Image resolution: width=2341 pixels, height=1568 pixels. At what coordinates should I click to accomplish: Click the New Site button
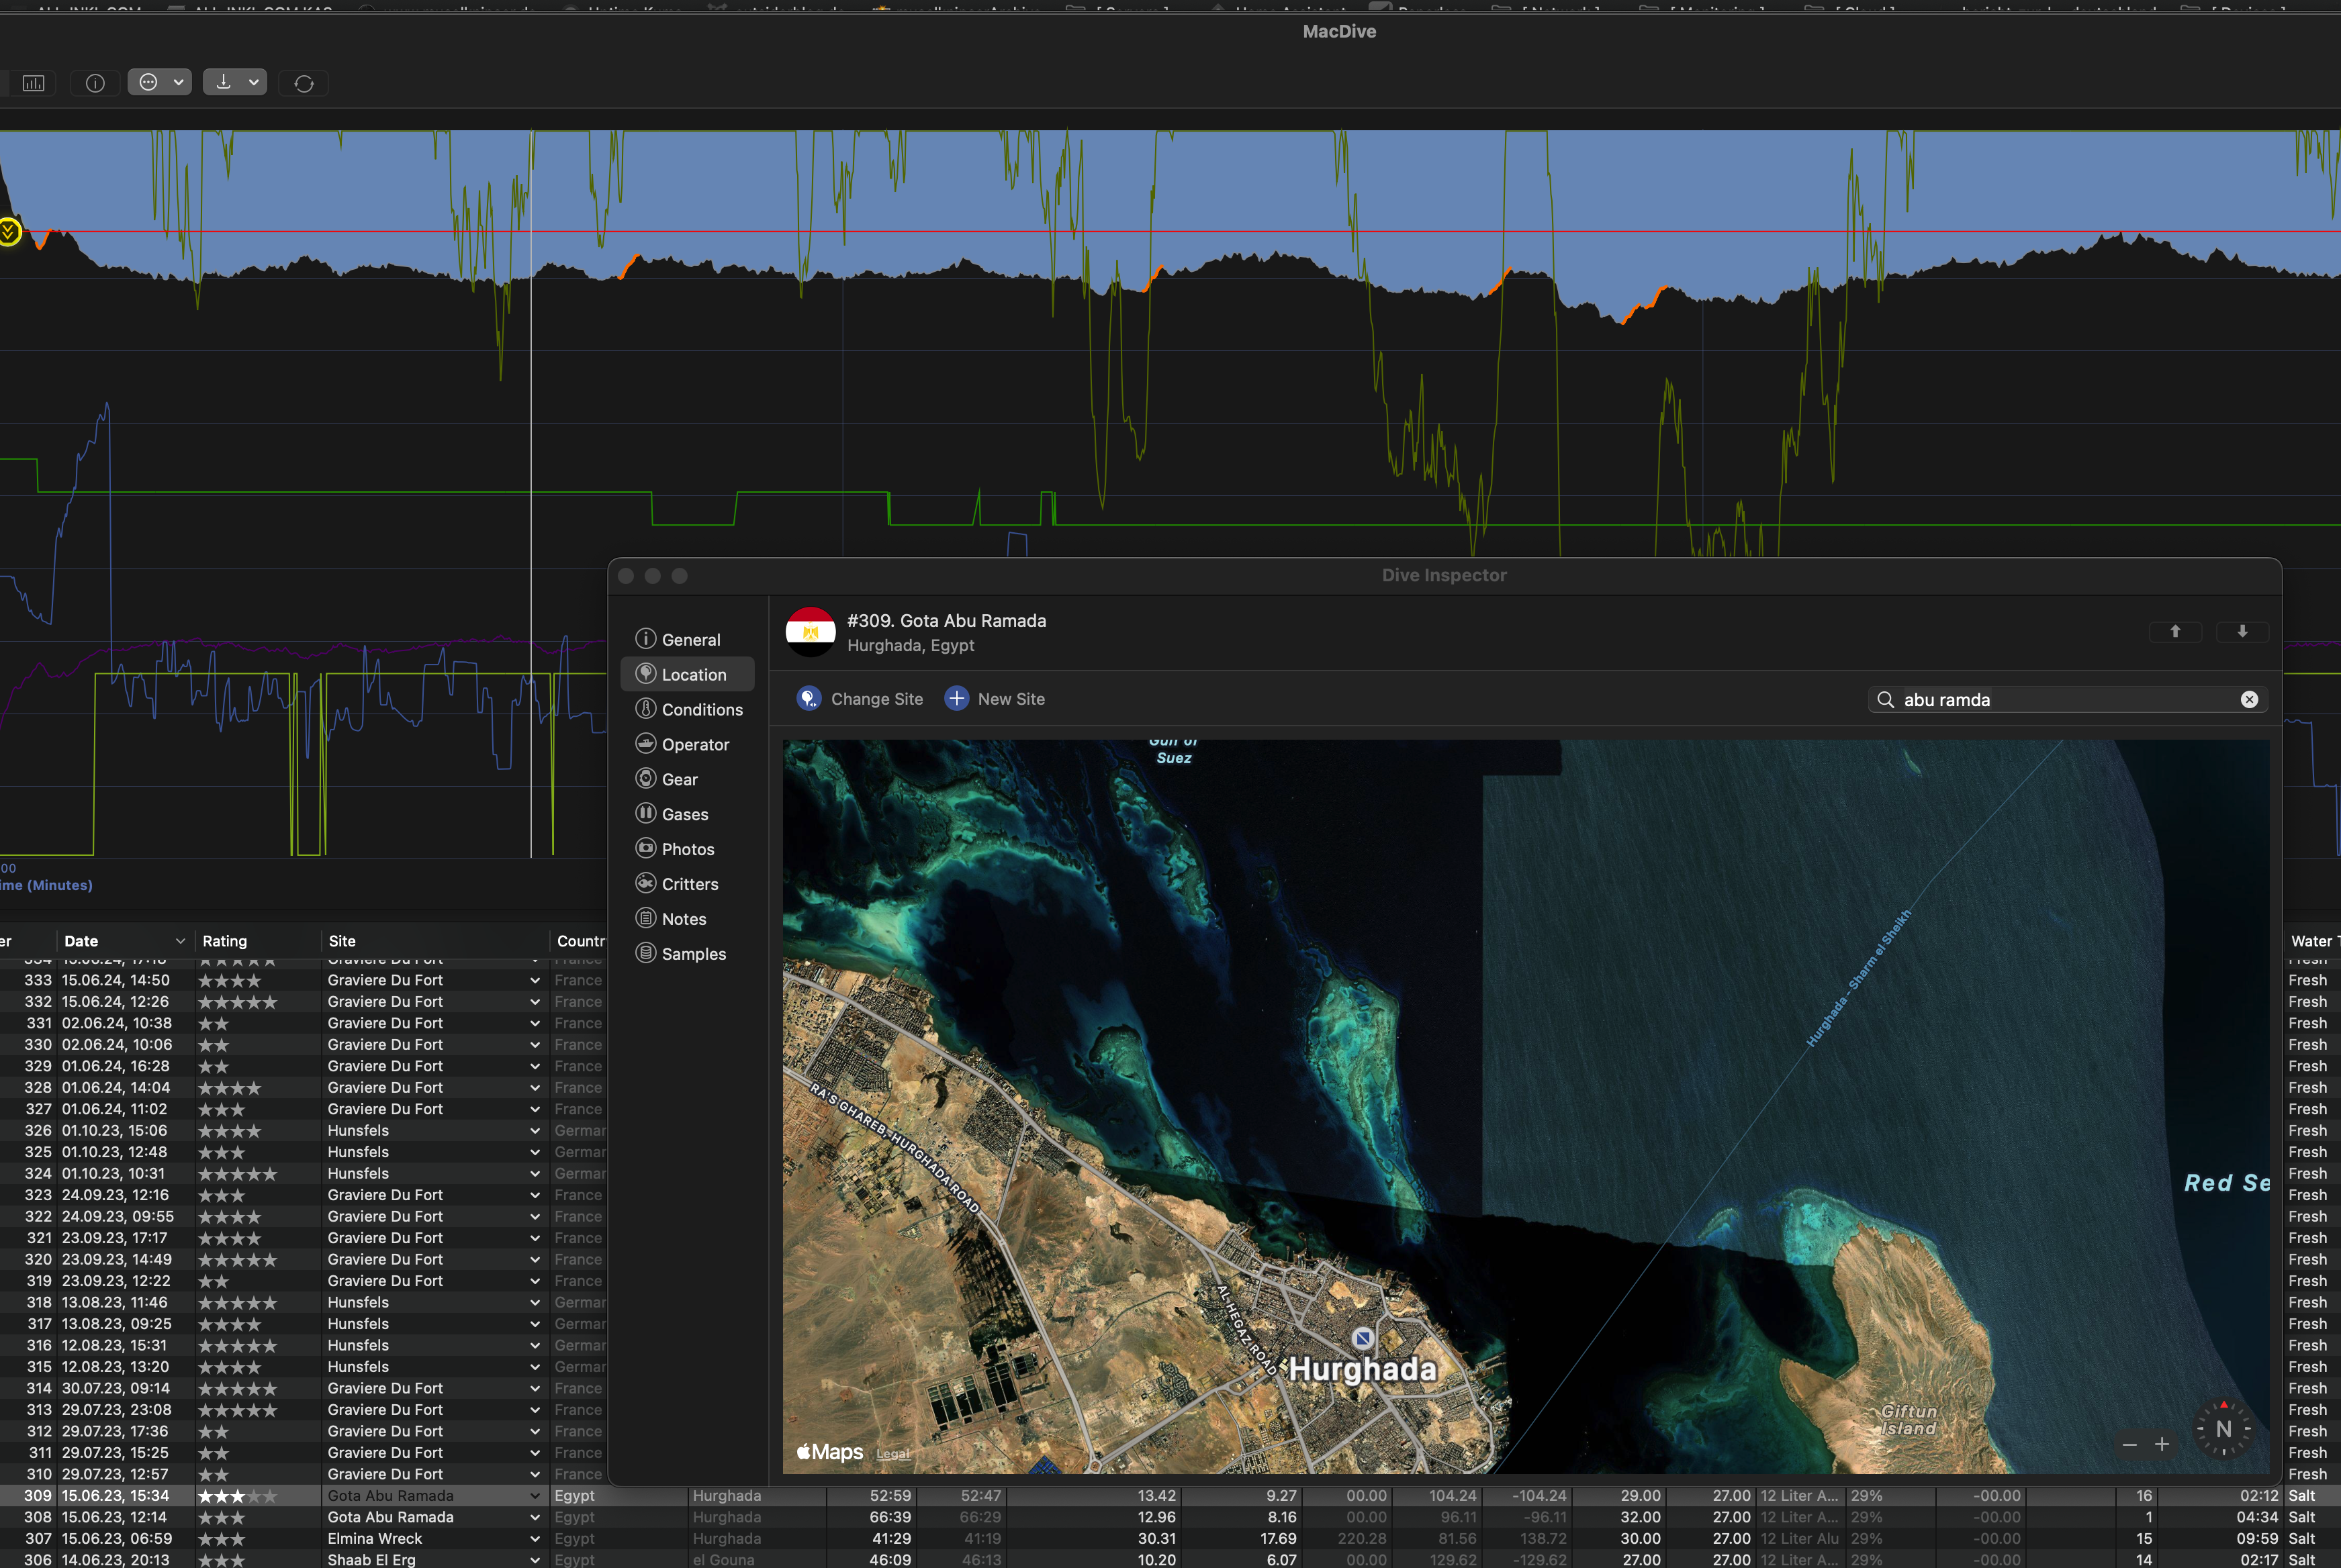click(x=995, y=699)
